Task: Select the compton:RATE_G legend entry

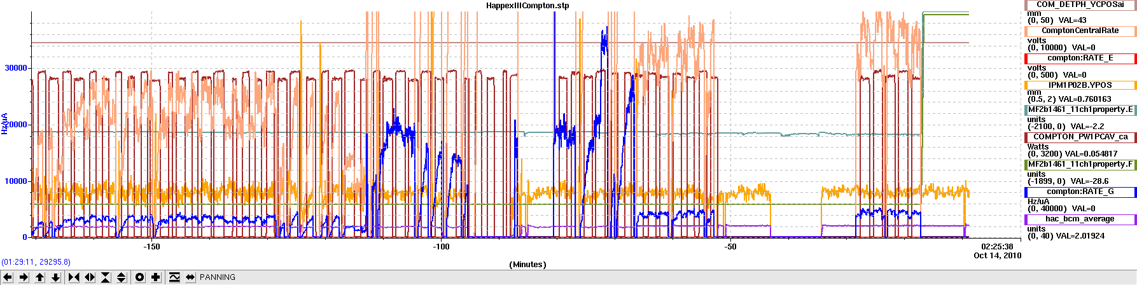Action: click(1080, 191)
